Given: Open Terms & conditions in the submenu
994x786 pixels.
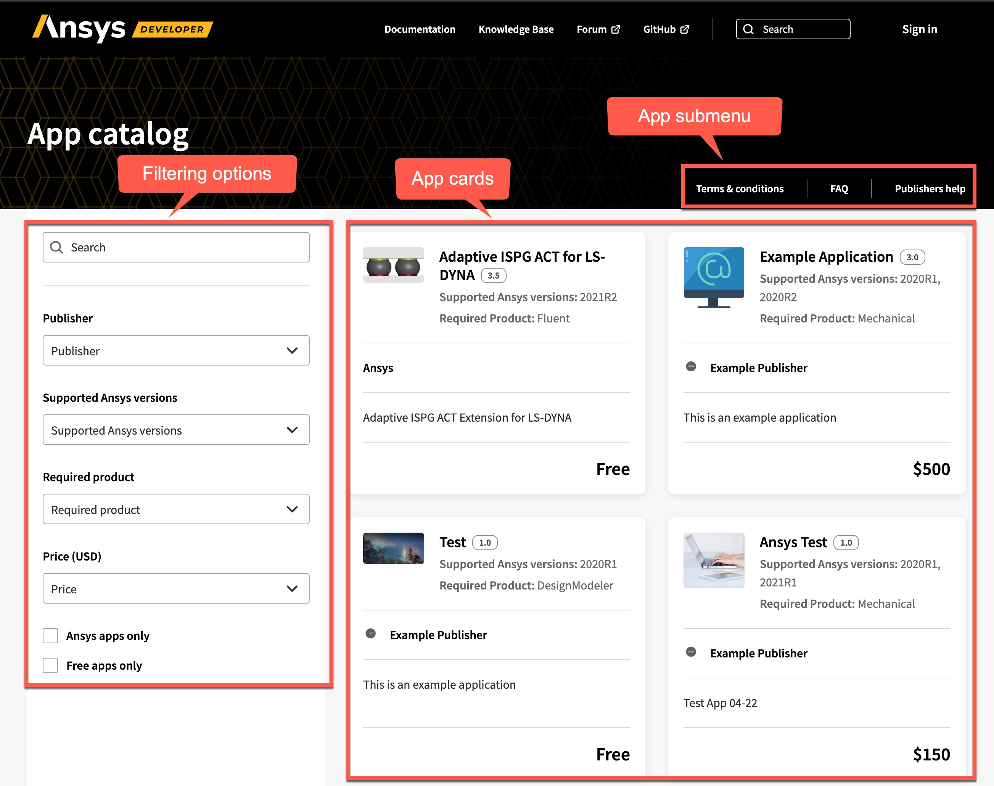Looking at the screenshot, I should tap(740, 188).
